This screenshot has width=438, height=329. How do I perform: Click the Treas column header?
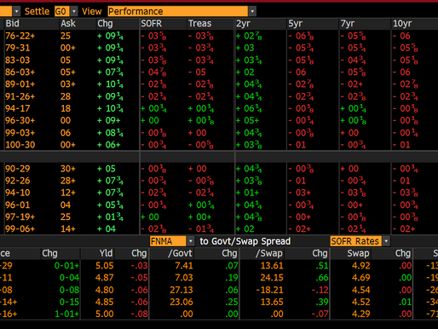(x=200, y=23)
